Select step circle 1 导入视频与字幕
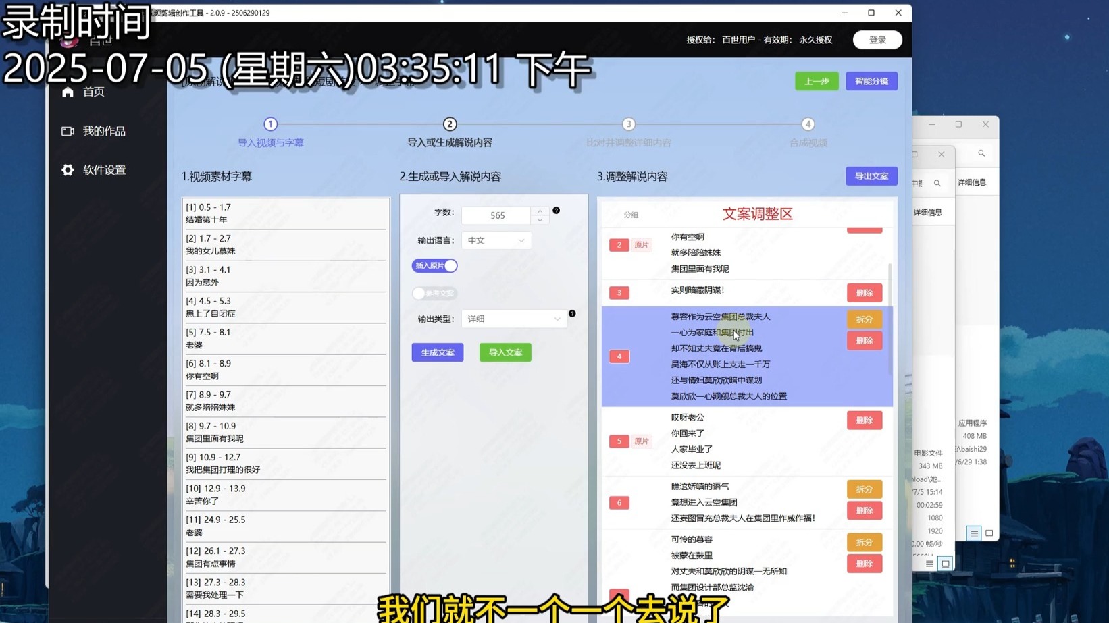Screen dimensions: 1109x623 270,124
